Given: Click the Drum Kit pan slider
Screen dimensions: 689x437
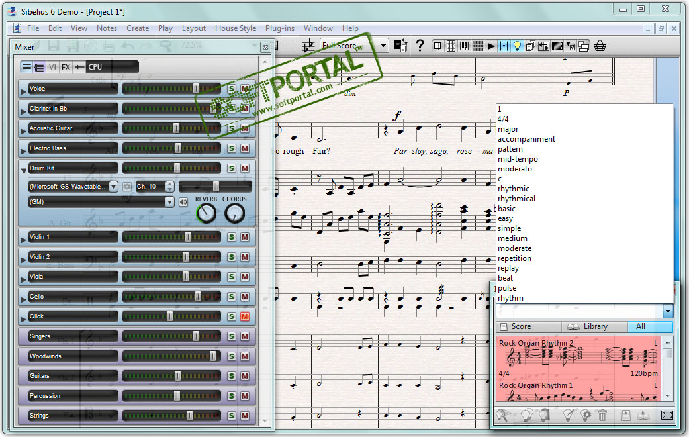Looking at the screenshot, I should [215, 187].
